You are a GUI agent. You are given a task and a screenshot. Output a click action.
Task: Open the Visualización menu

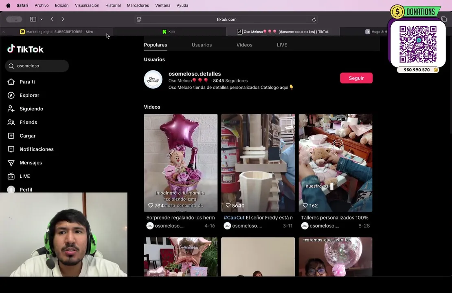point(87,5)
